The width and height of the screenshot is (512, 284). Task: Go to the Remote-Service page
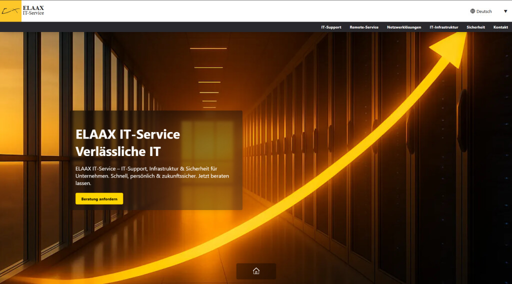tap(364, 27)
